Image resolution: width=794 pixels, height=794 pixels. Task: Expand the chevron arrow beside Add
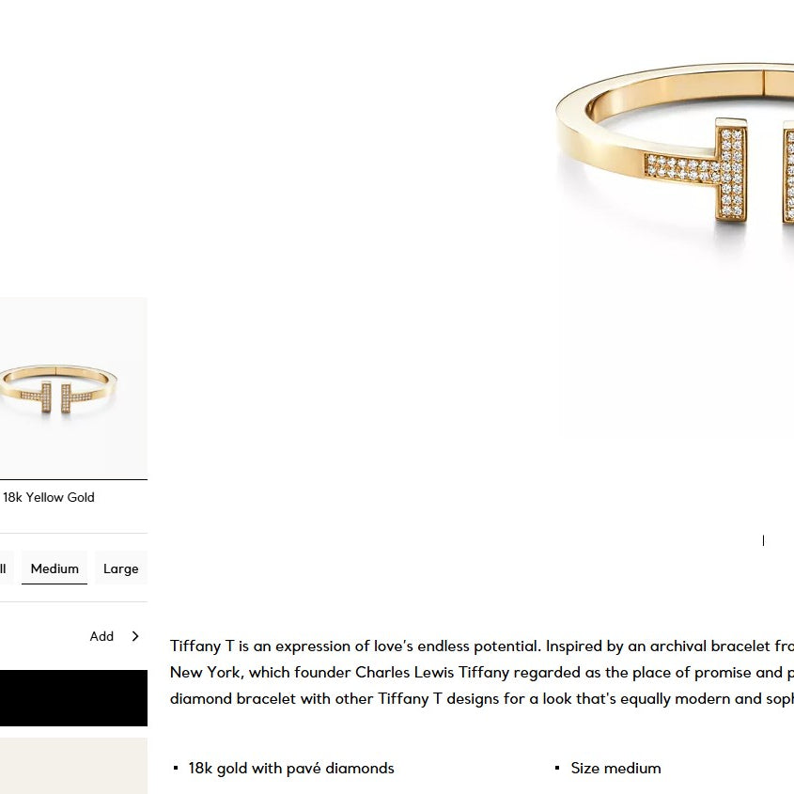tap(135, 636)
